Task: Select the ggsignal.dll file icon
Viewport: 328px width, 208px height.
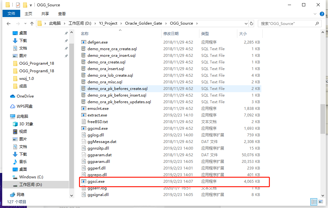Action: click(84, 195)
